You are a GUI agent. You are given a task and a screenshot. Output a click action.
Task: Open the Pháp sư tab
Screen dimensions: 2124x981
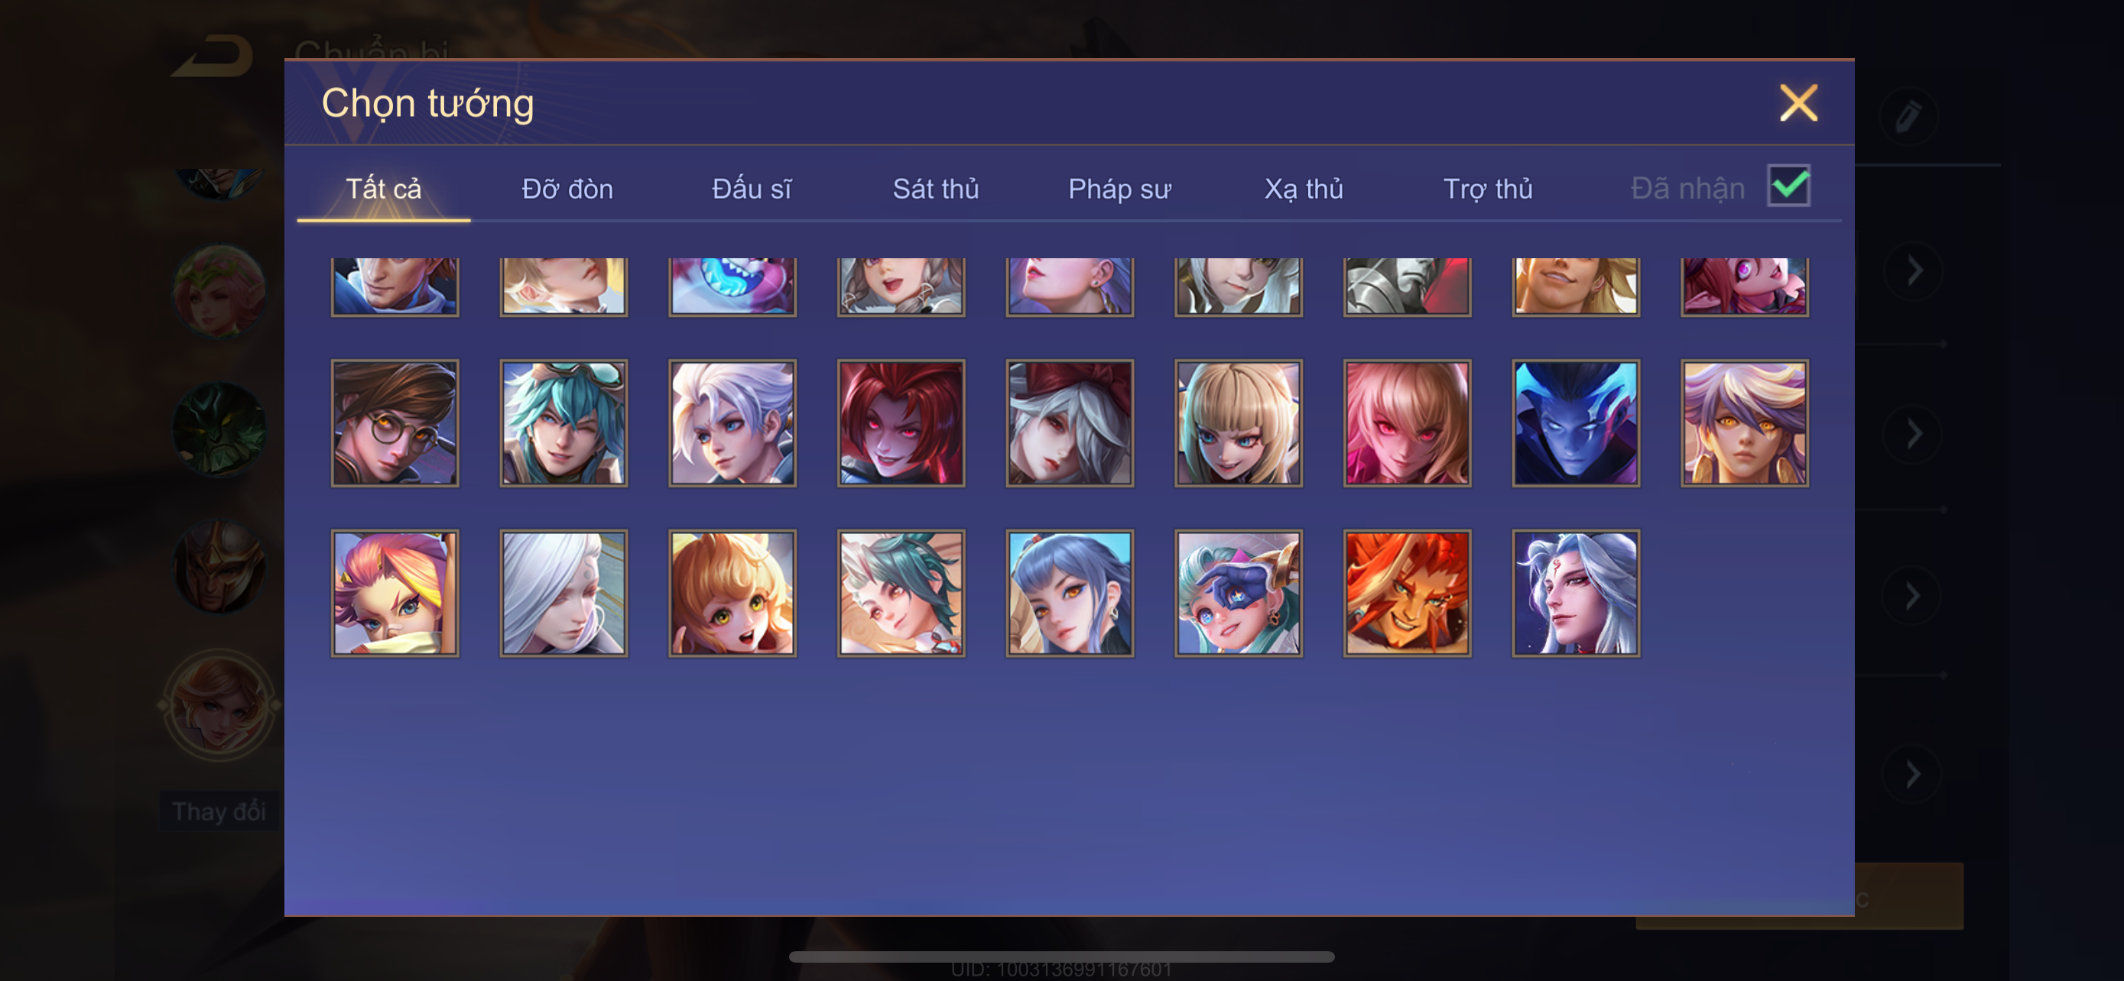point(1119,189)
